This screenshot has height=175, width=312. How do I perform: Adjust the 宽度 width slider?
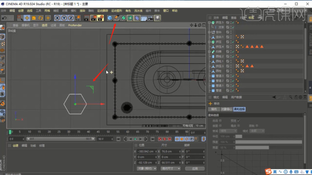[269, 148]
